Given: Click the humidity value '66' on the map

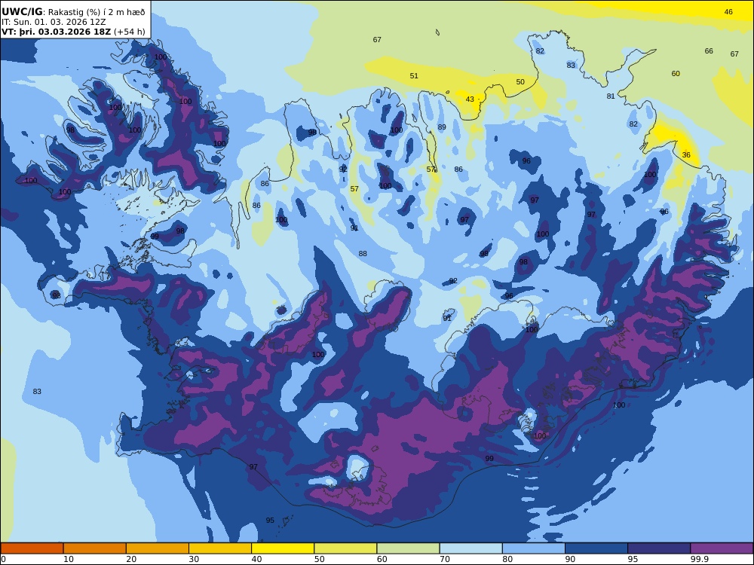Looking at the screenshot, I should tap(709, 51).
